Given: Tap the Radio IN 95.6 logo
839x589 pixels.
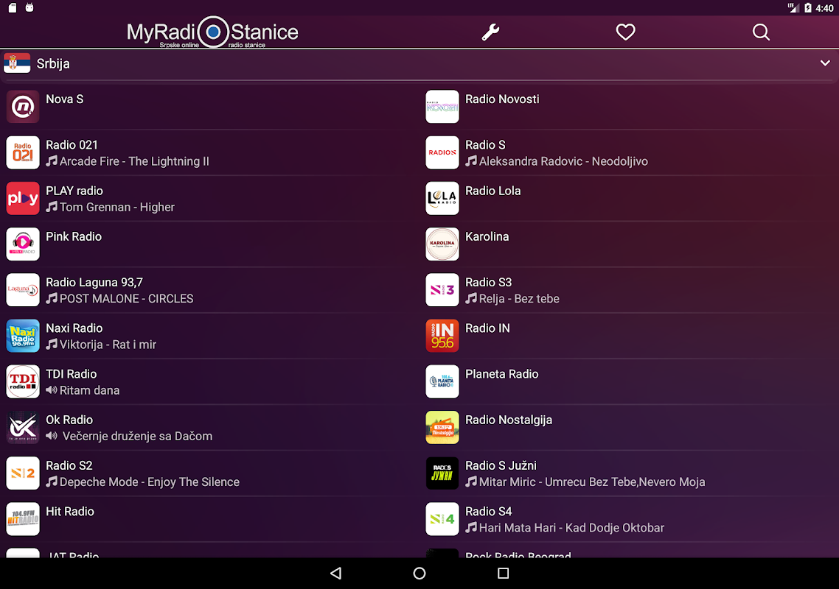Looking at the screenshot, I should pyautogui.click(x=442, y=336).
